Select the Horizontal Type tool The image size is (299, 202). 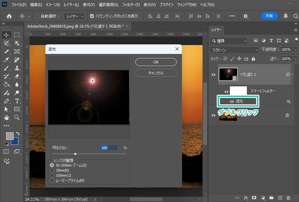coord(17,101)
